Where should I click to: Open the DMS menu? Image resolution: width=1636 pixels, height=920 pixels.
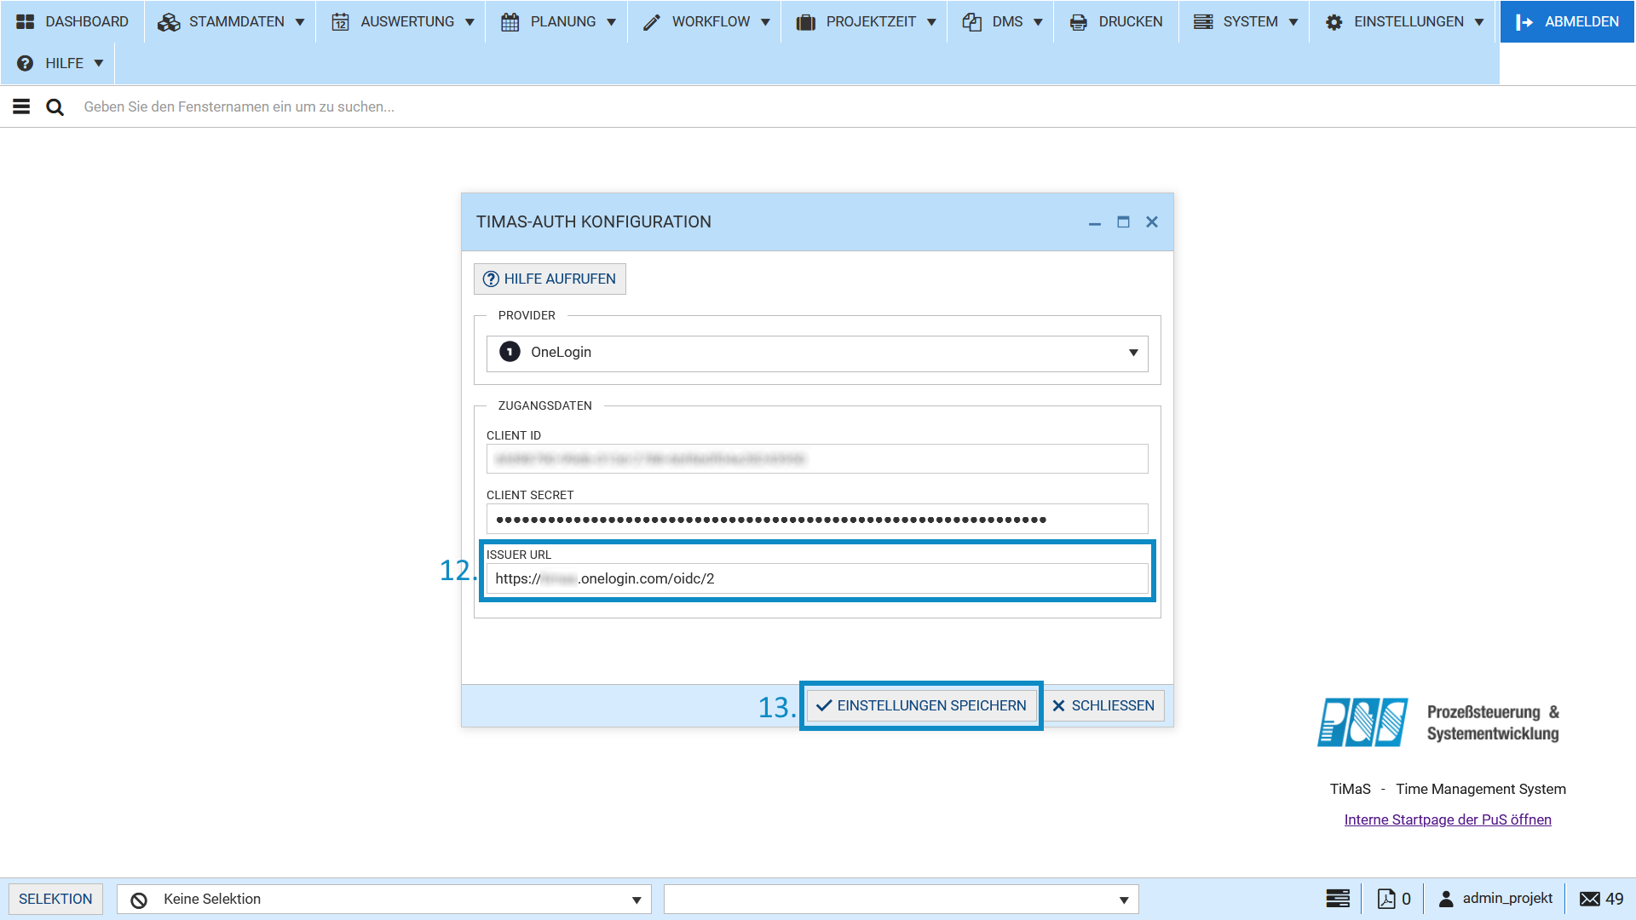coord(1001,21)
